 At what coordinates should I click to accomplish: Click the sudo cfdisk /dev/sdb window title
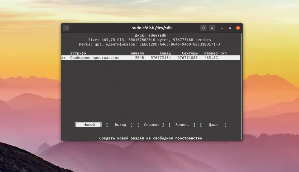(152, 27)
